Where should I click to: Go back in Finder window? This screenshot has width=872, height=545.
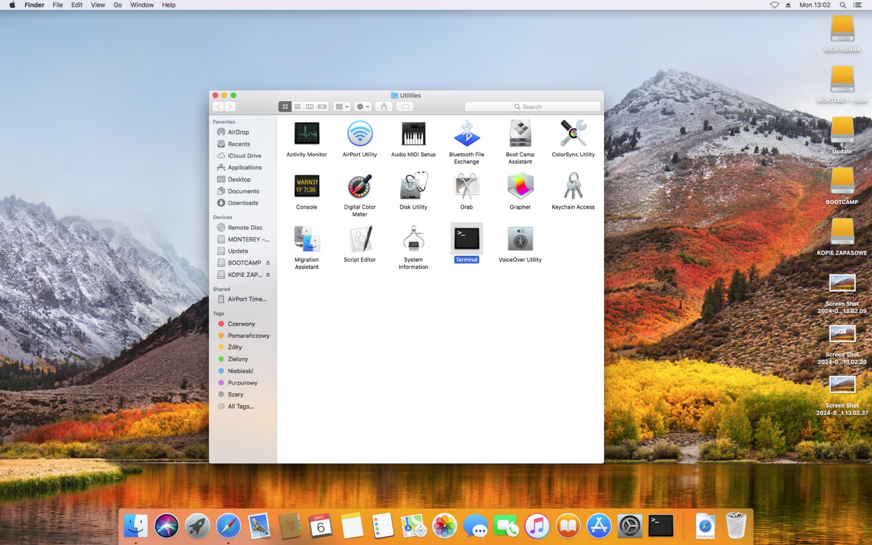218,106
